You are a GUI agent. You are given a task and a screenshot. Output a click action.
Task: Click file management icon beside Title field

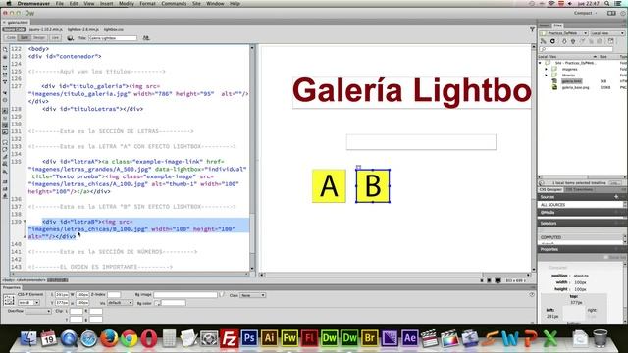pyautogui.click(x=146, y=38)
